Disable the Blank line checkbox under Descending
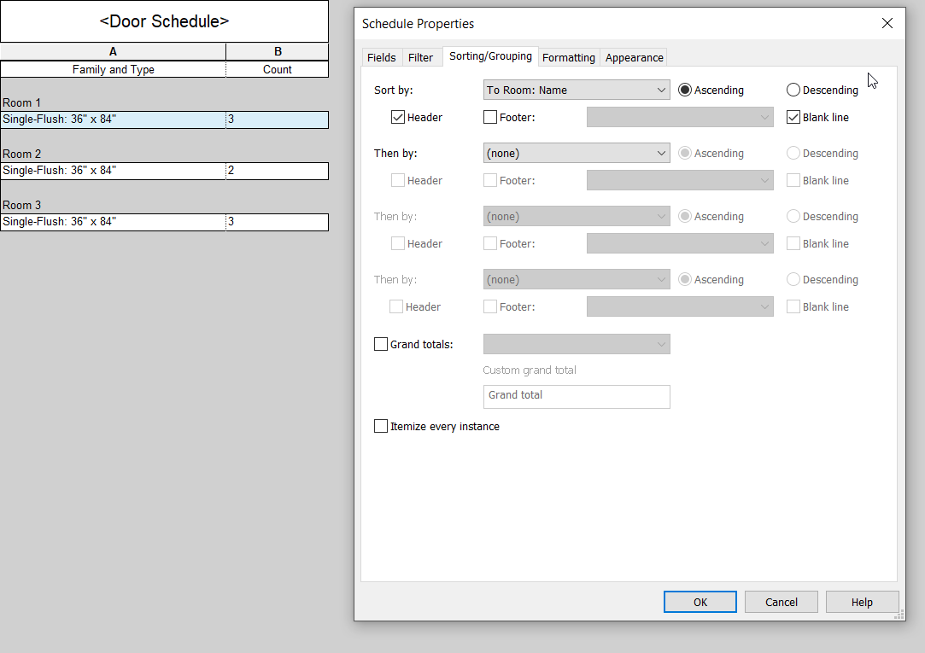Image resolution: width=925 pixels, height=653 pixels. click(793, 117)
